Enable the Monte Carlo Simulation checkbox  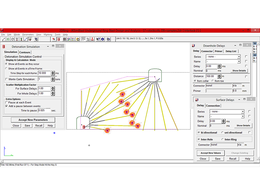point(6,79)
